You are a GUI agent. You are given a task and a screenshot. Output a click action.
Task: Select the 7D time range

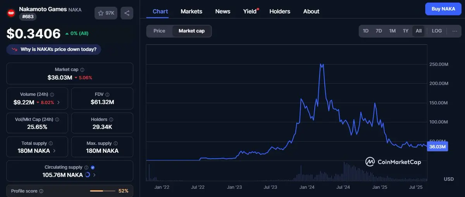(379, 31)
